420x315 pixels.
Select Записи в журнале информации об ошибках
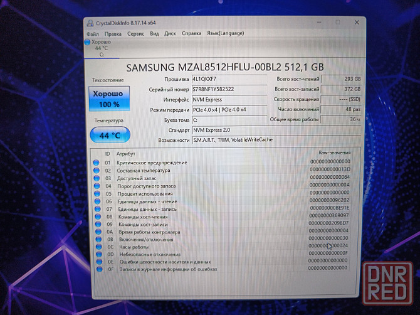coord(168,269)
